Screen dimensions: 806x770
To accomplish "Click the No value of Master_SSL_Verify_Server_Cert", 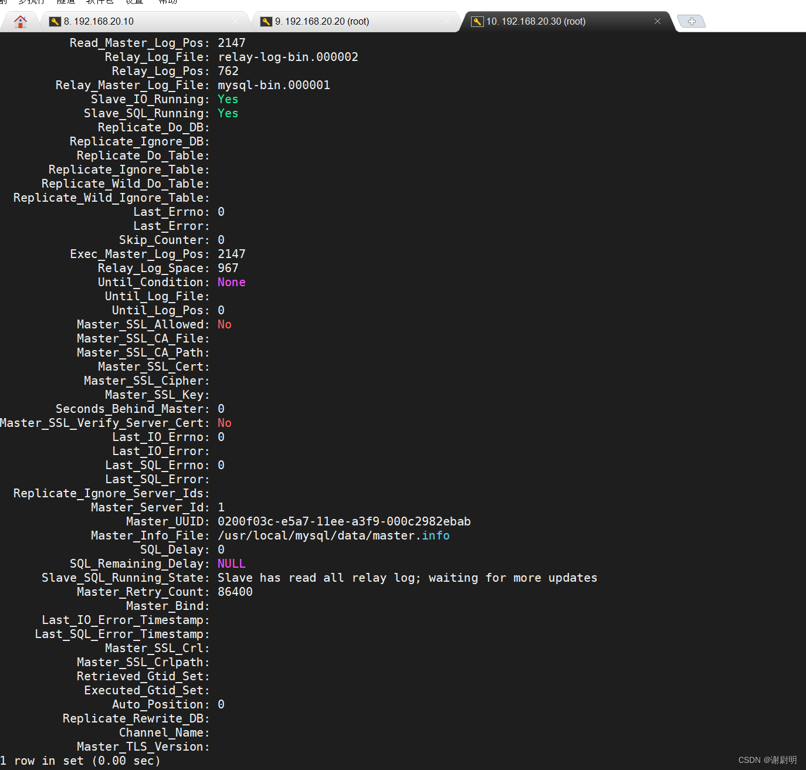I will point(225,423).
